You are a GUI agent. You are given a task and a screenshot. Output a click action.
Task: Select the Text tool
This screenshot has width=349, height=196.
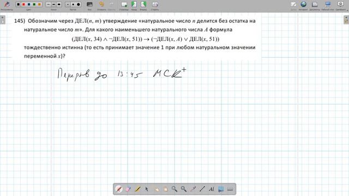tap(212, 189)
